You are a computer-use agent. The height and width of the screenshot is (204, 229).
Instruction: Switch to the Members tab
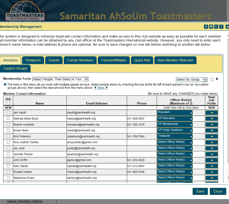pyautogui.click(x=11, y=60)
